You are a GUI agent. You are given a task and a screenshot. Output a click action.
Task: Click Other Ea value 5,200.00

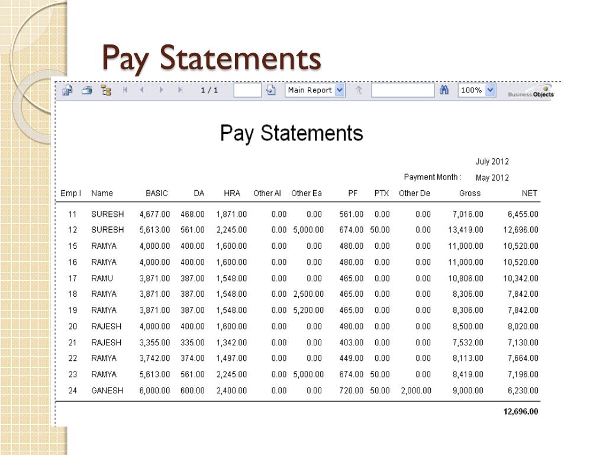pyautogui.click(x=308, y=310)
